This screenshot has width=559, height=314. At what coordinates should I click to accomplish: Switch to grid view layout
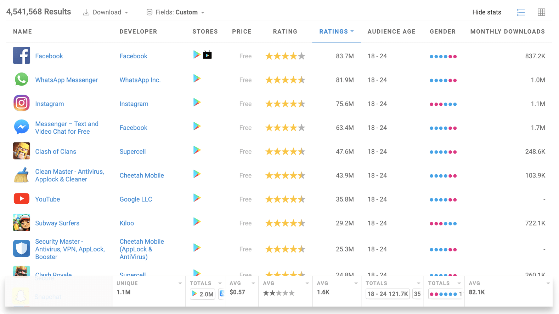pyautogui.click(x=541, y=12)
